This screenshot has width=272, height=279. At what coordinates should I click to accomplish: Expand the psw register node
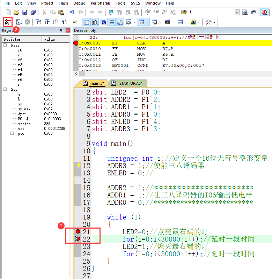click(12, 133)
